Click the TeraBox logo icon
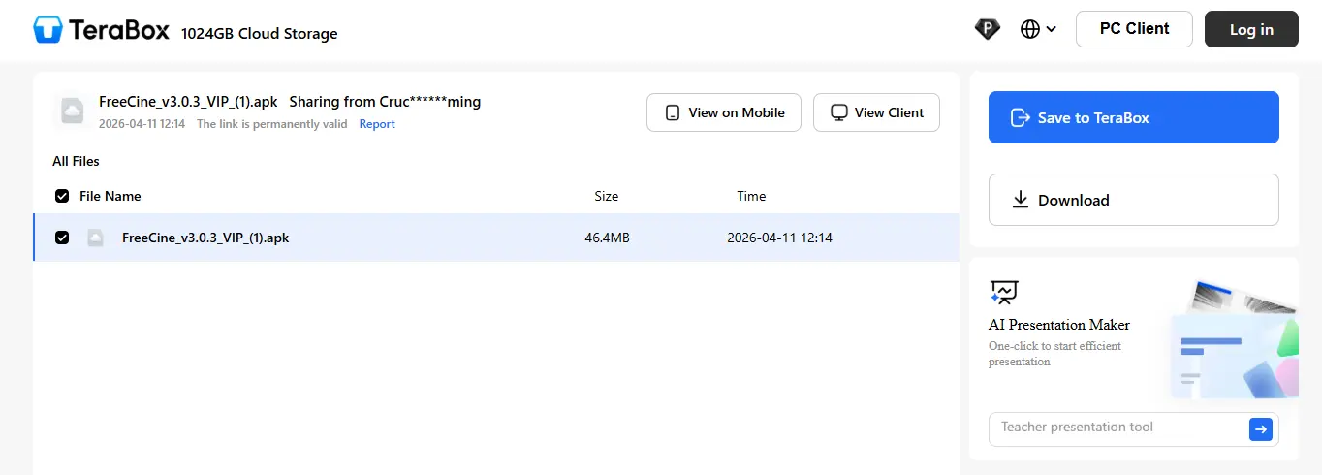 48,29
